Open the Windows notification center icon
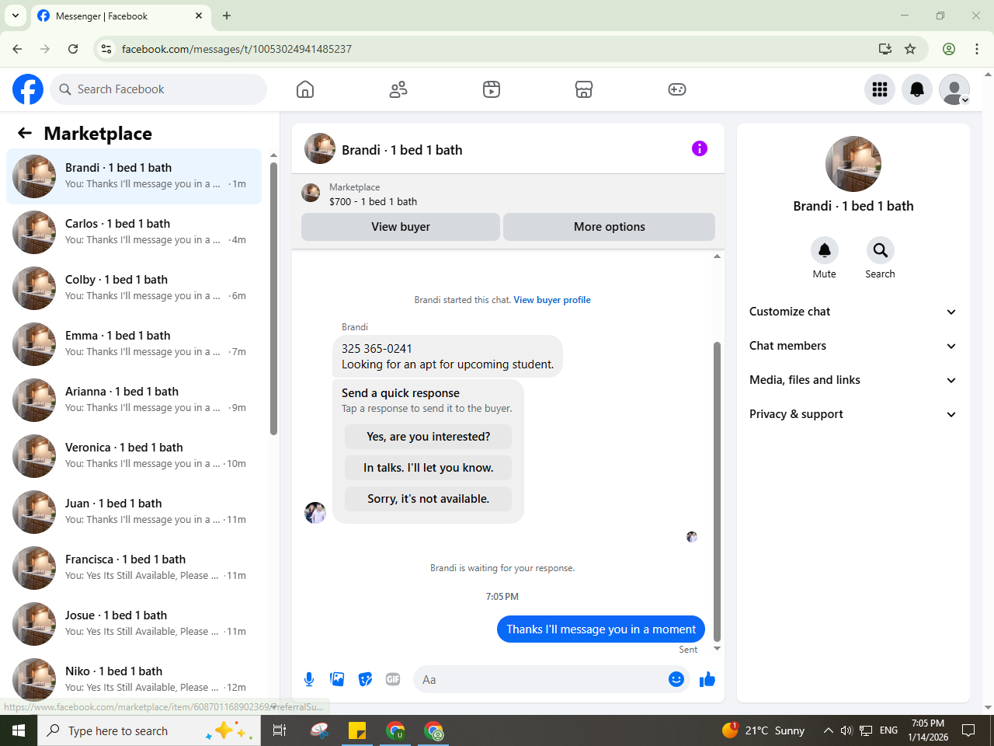 [968, 730]
